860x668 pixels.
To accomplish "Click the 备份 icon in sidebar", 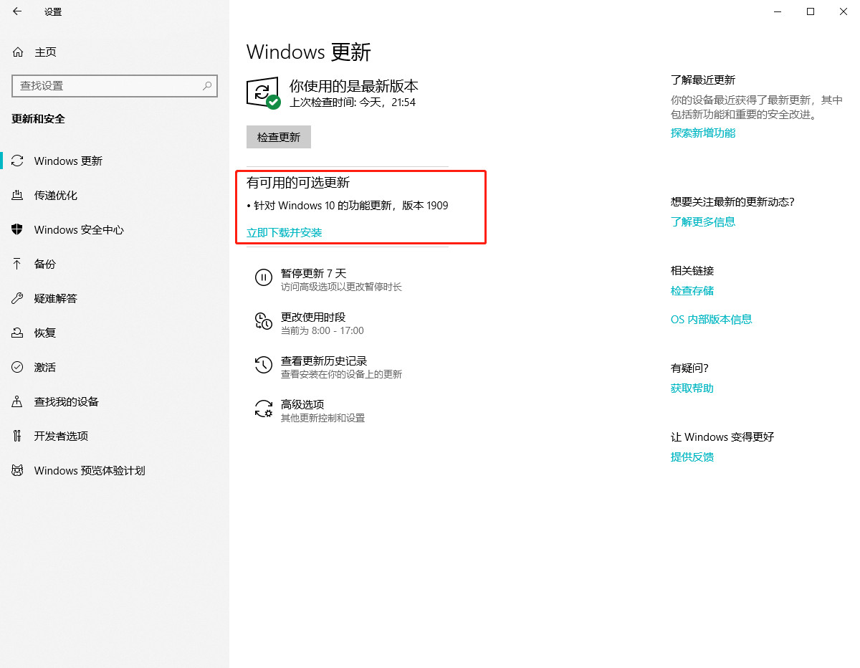I will click(x=16, y=264).
